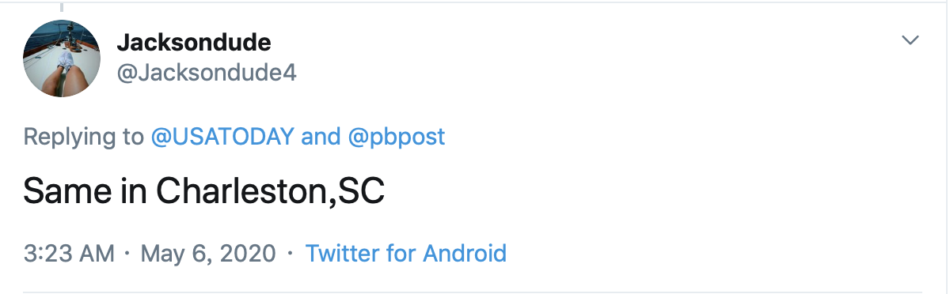Click the word Same in the tweet
This screenshot has height=294, width=950.
tap(63, 192)
